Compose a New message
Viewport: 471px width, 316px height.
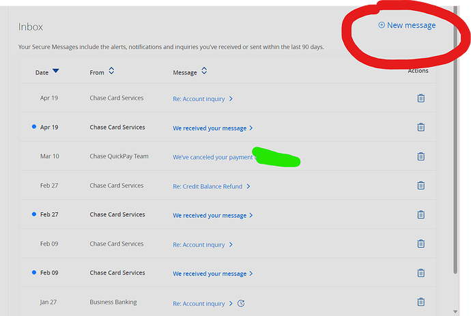pyautogui.click(x=407, y=25)
